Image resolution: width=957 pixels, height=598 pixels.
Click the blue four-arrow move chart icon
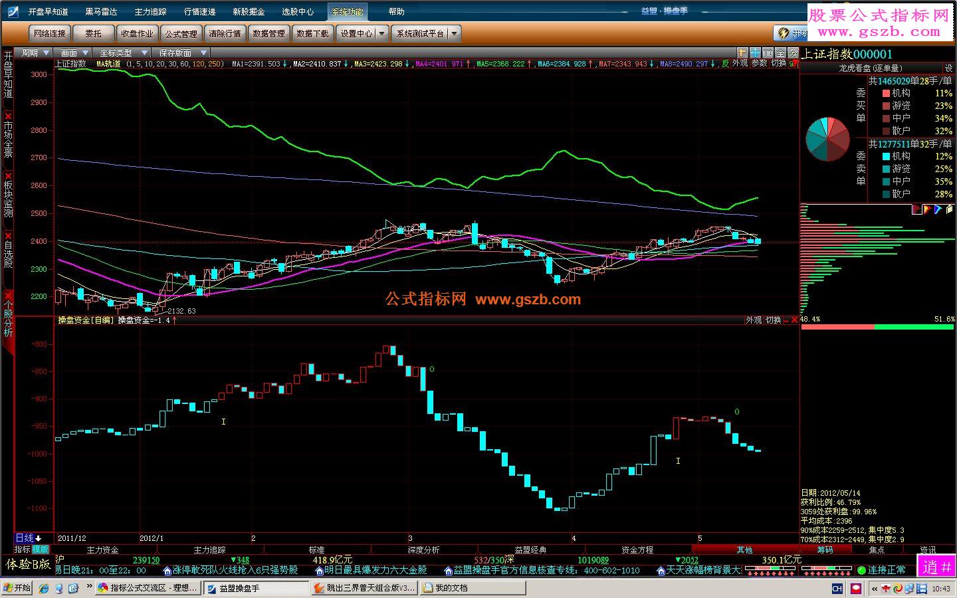[756, 52]
